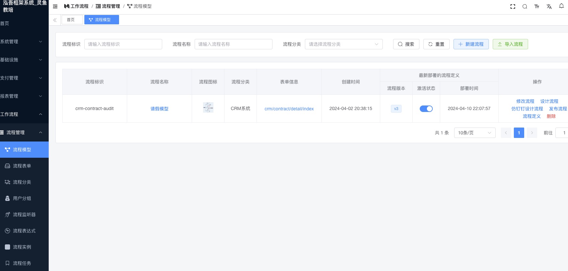
Task: Click the 设计流程 action link
Action: (549, 101)
